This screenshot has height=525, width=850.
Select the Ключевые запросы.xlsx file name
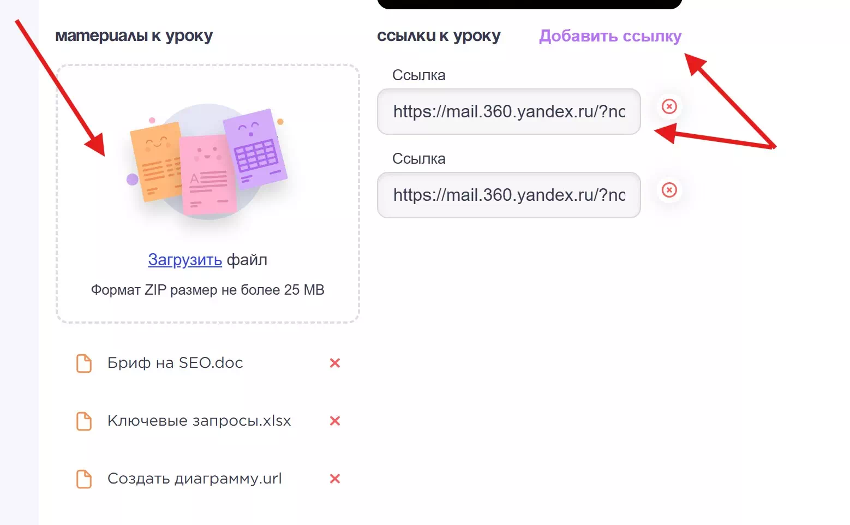coord(199,421)
